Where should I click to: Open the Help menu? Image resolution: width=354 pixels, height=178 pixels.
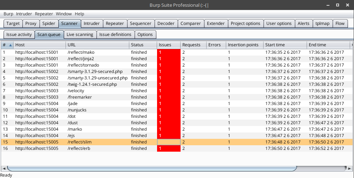point(79,14)
